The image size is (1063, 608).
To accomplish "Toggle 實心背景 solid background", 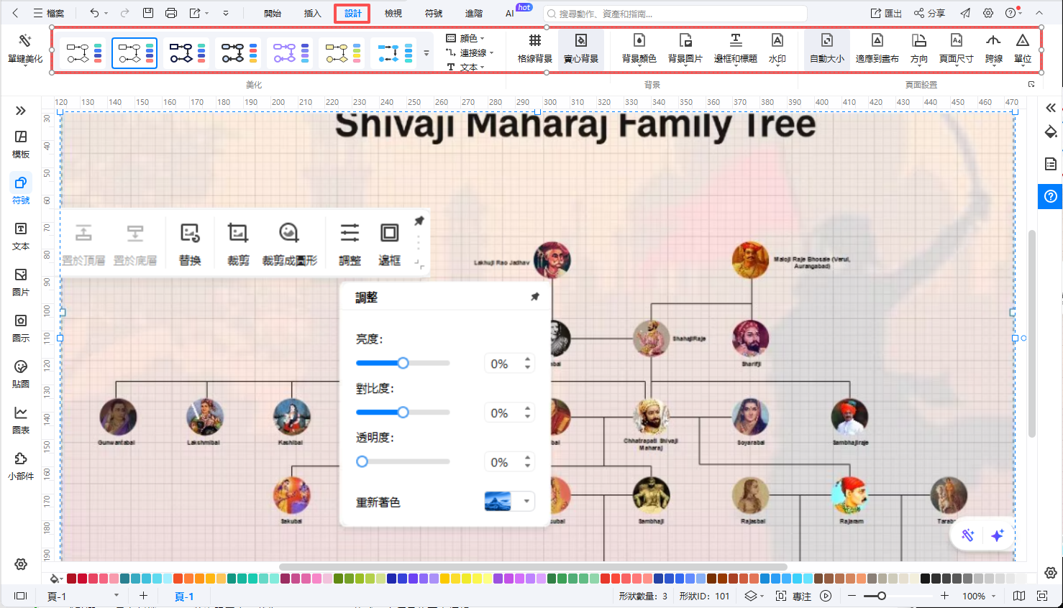I will point(580,47).
